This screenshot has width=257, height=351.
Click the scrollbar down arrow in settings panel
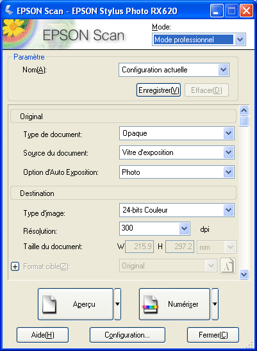244,274
